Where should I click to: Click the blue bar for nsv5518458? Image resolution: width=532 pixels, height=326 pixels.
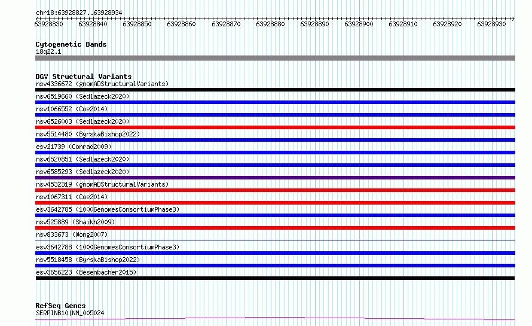tap(275, 266)
